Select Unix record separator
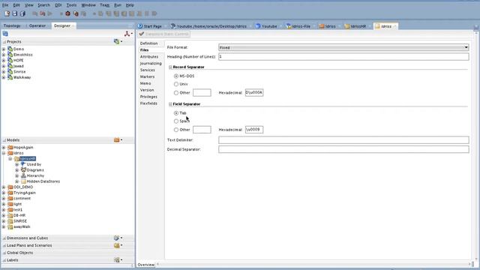The image size is (480, 270). (176, 84)
